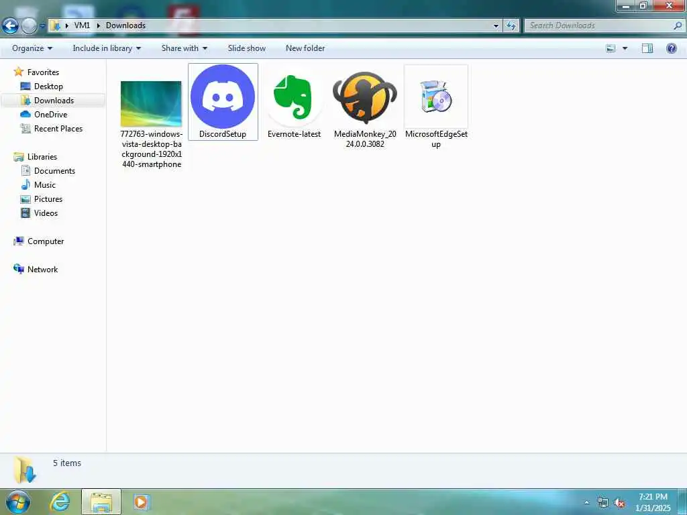
Task: Click the 772763-windows-vista-desktop file name
Action: tap(152, 149)
